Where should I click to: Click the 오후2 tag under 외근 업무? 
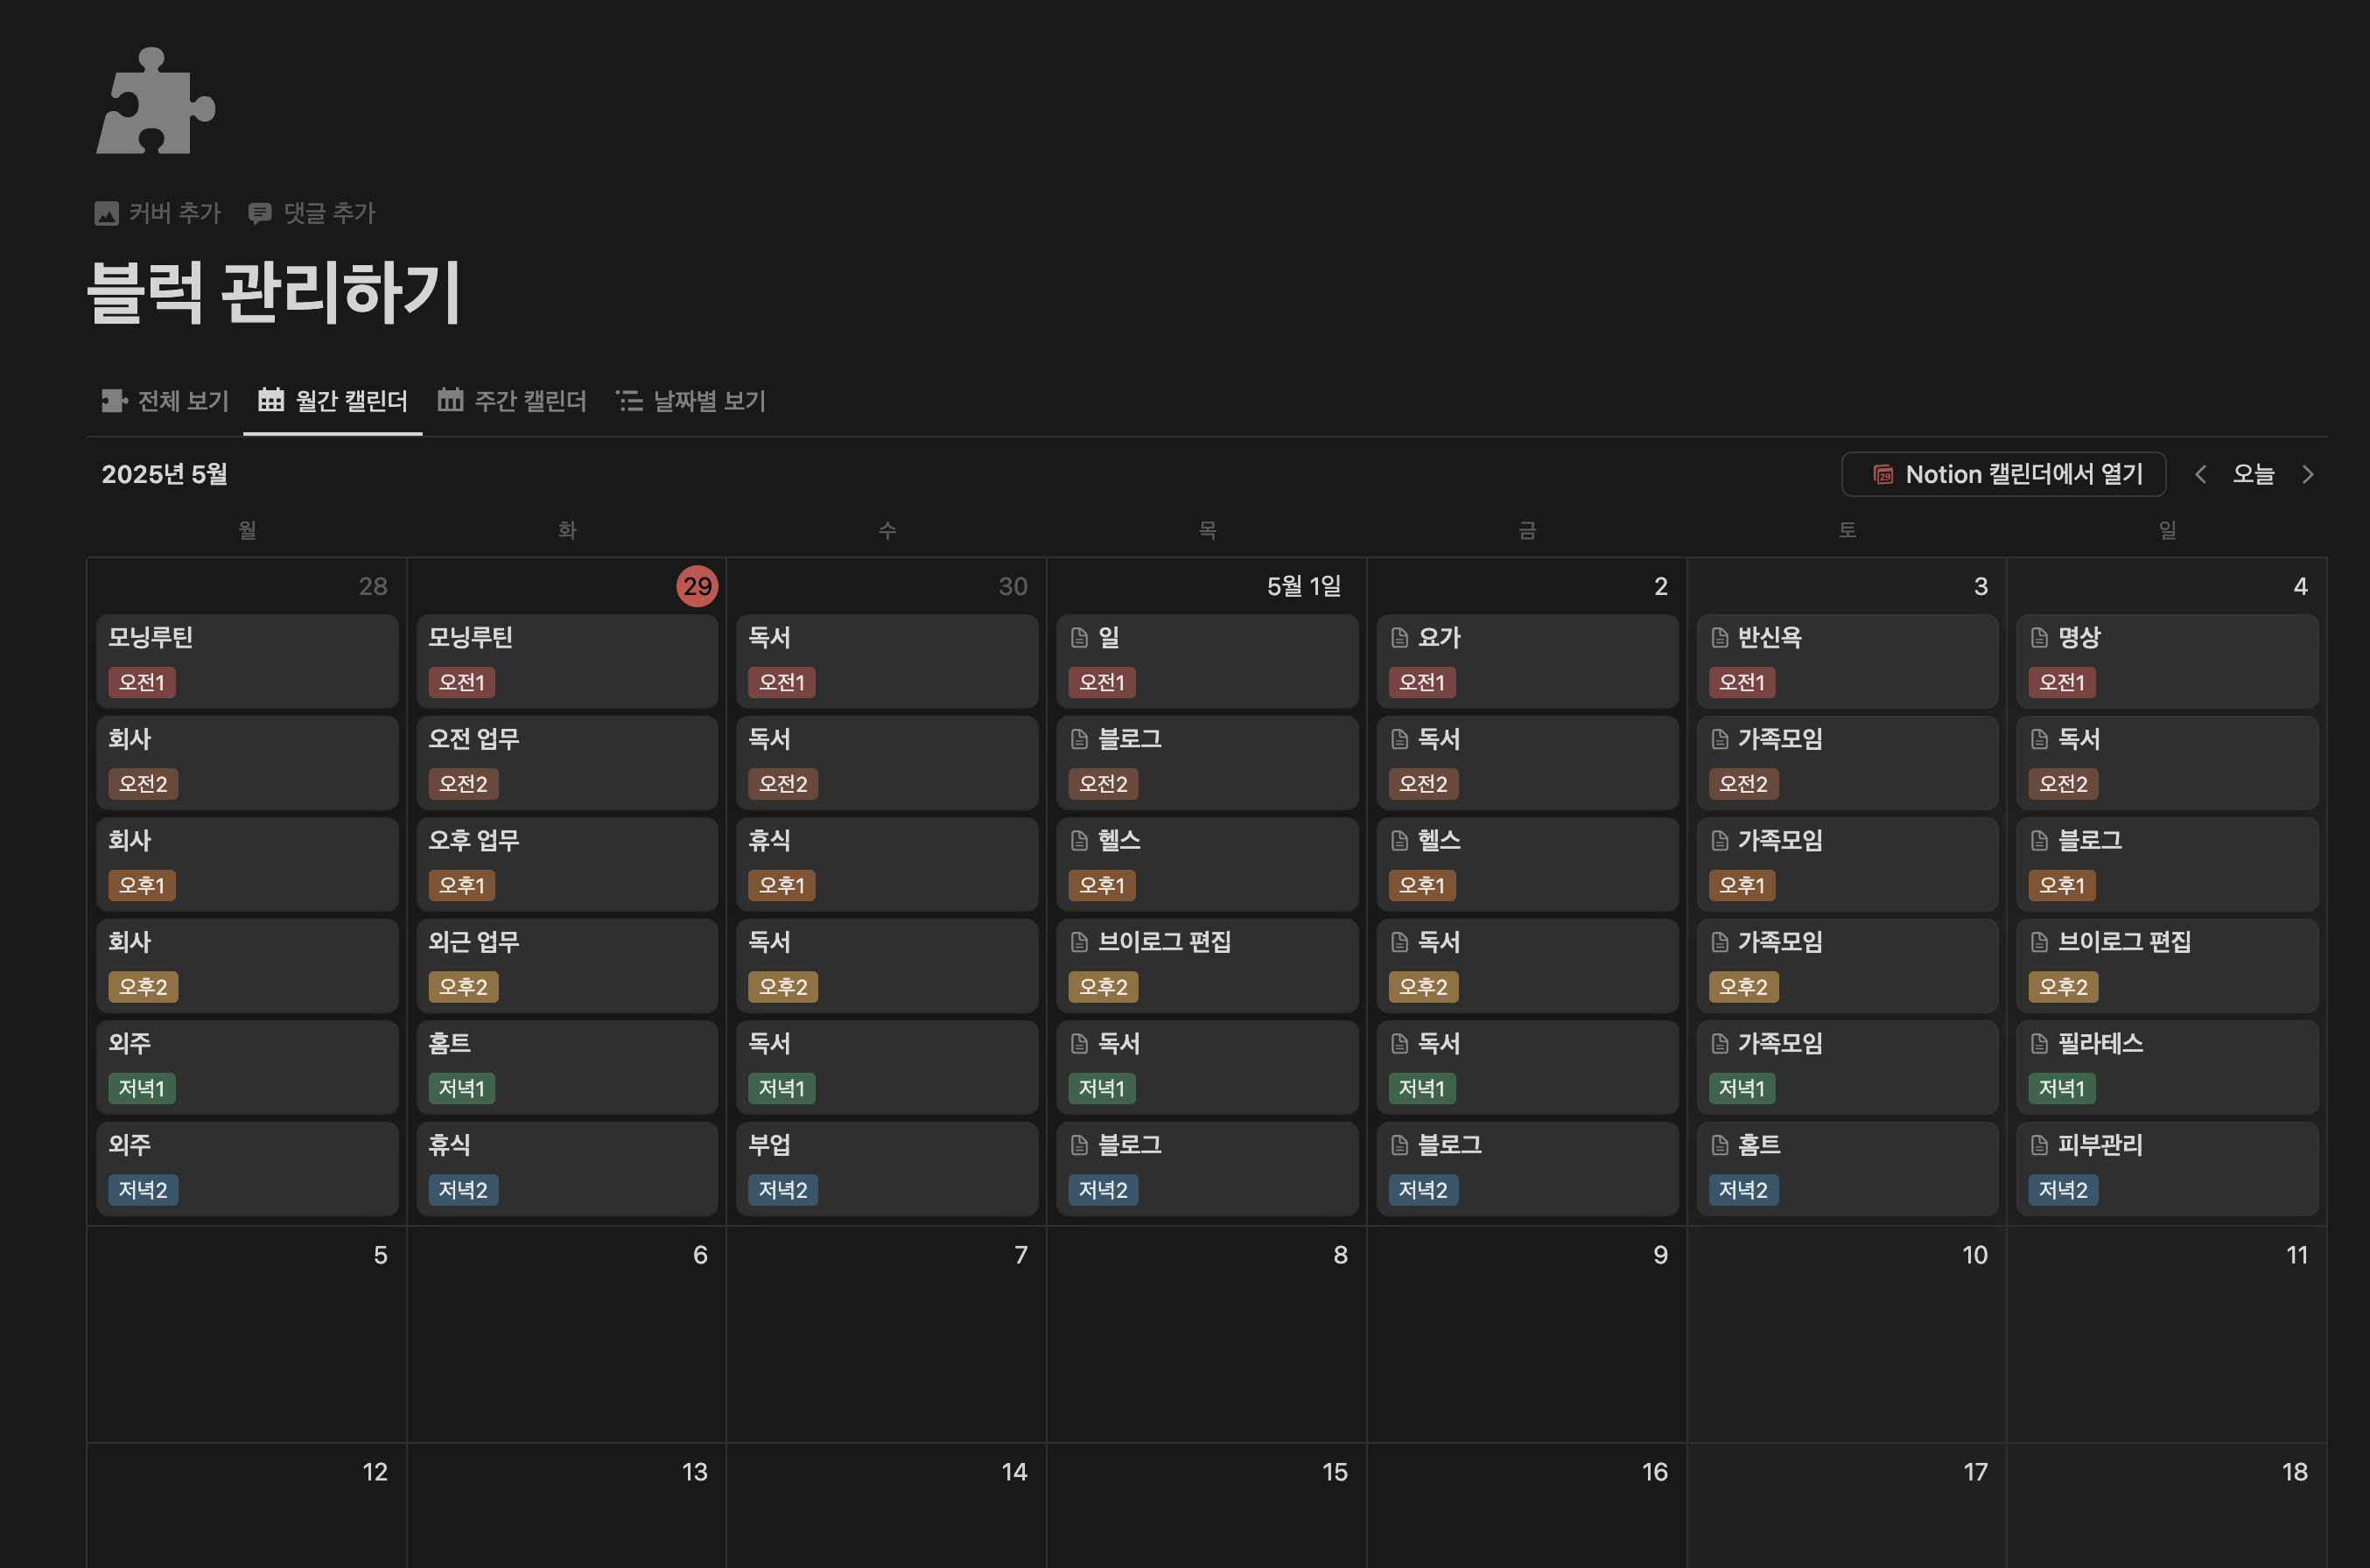463,987
